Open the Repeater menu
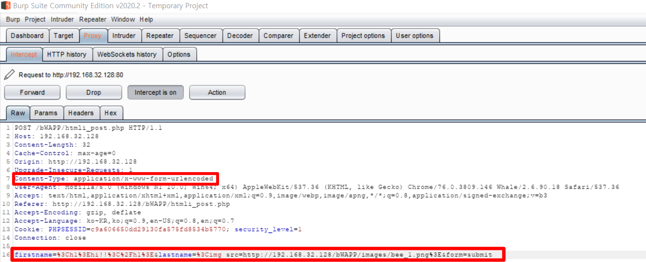Screen dimensions: 646x262 click(93, 19)
